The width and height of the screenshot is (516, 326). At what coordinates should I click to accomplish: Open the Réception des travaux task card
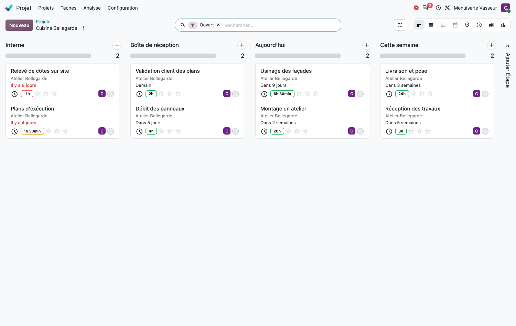[x=437, y=120]
